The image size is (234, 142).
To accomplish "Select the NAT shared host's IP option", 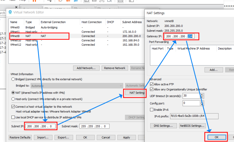I will 13,93.
